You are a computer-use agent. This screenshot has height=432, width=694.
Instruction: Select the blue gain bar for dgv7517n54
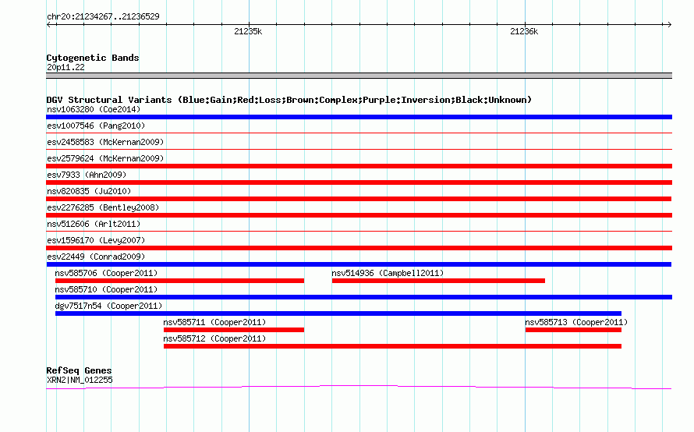(338, 313)
